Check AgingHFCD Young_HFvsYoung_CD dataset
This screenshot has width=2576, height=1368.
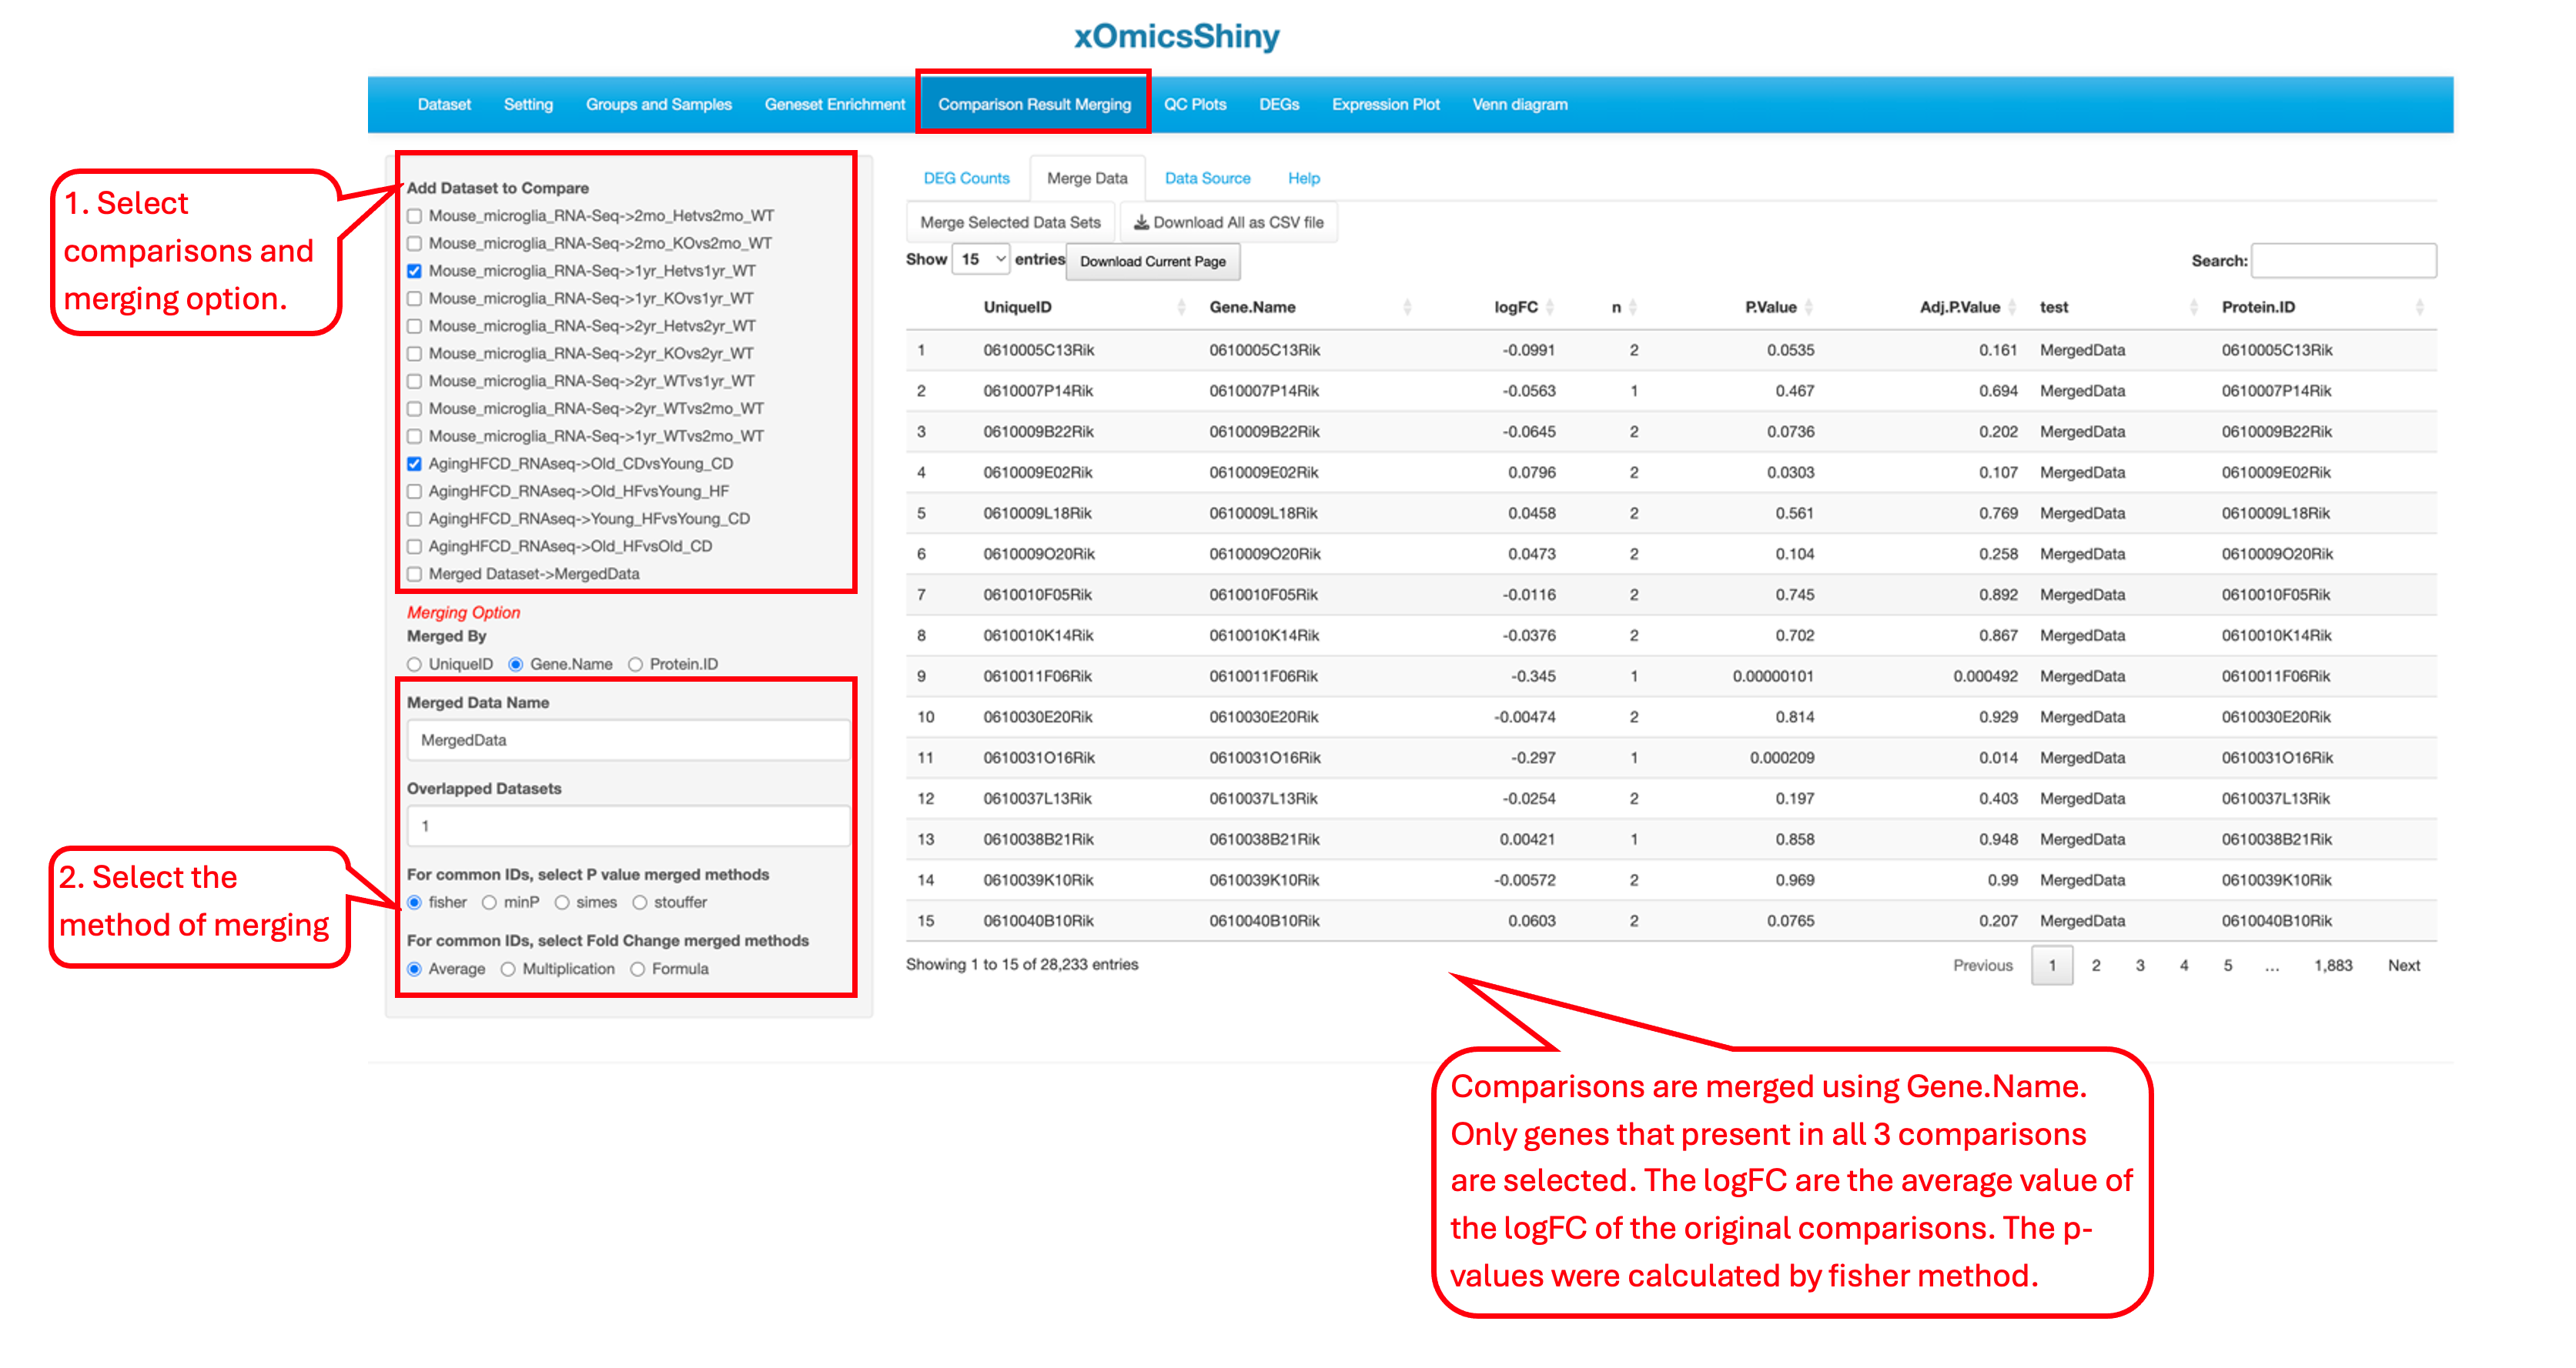414,519
